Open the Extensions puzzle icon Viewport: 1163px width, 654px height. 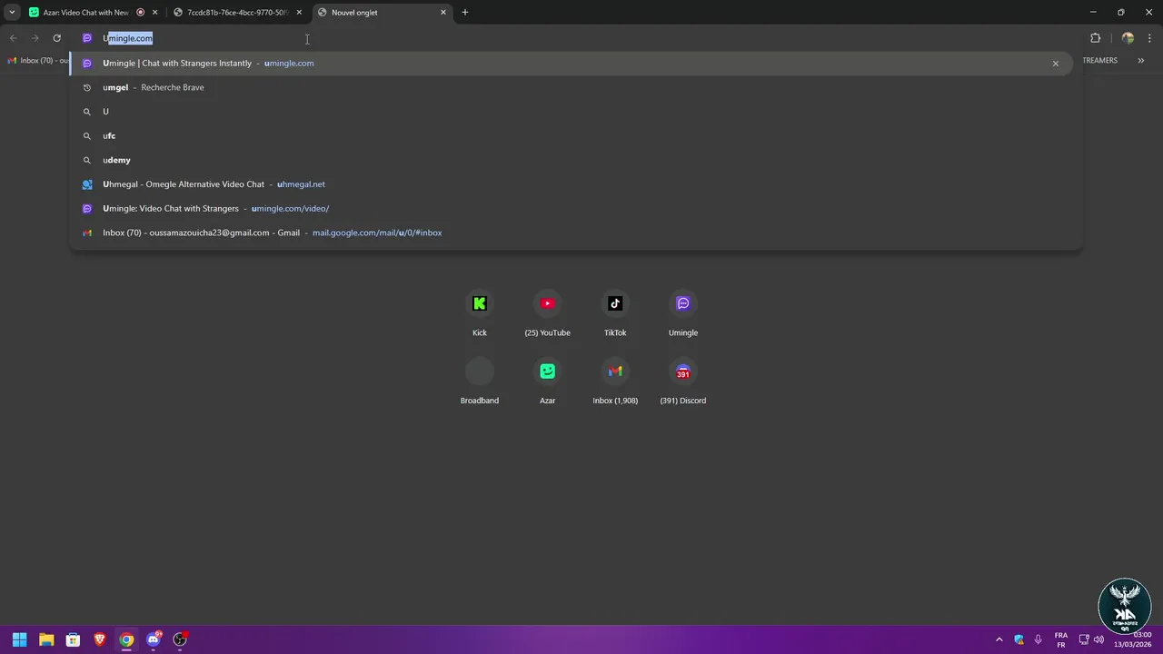[x=1095, y=38]
